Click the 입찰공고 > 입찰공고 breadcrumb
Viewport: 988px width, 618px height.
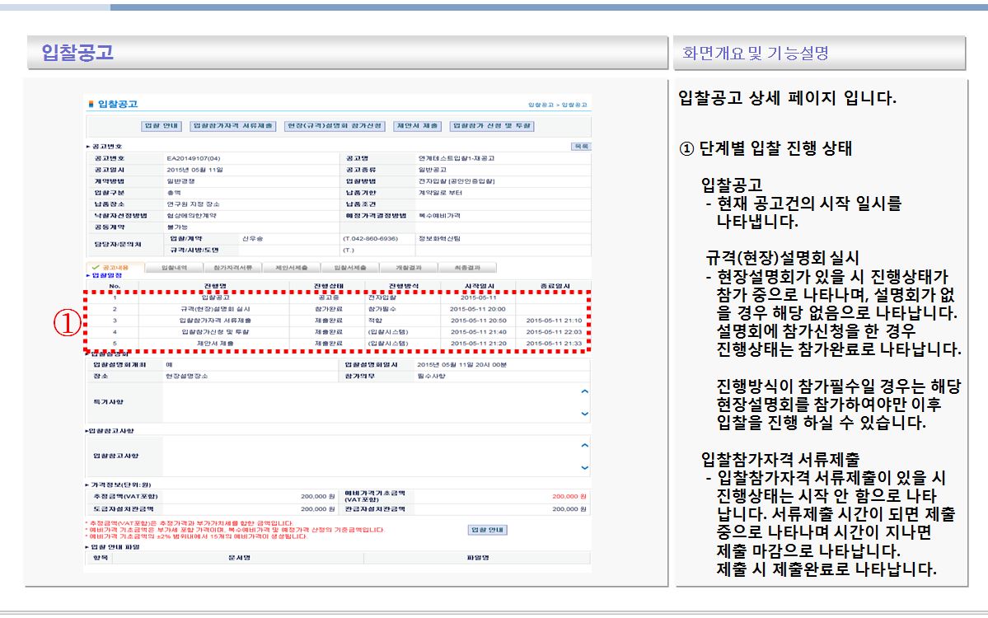557,105
